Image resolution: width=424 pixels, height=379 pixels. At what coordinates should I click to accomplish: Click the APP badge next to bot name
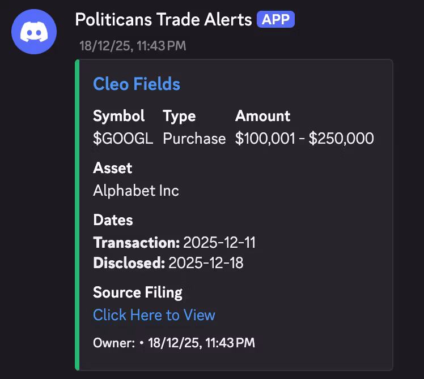[275, 20]
